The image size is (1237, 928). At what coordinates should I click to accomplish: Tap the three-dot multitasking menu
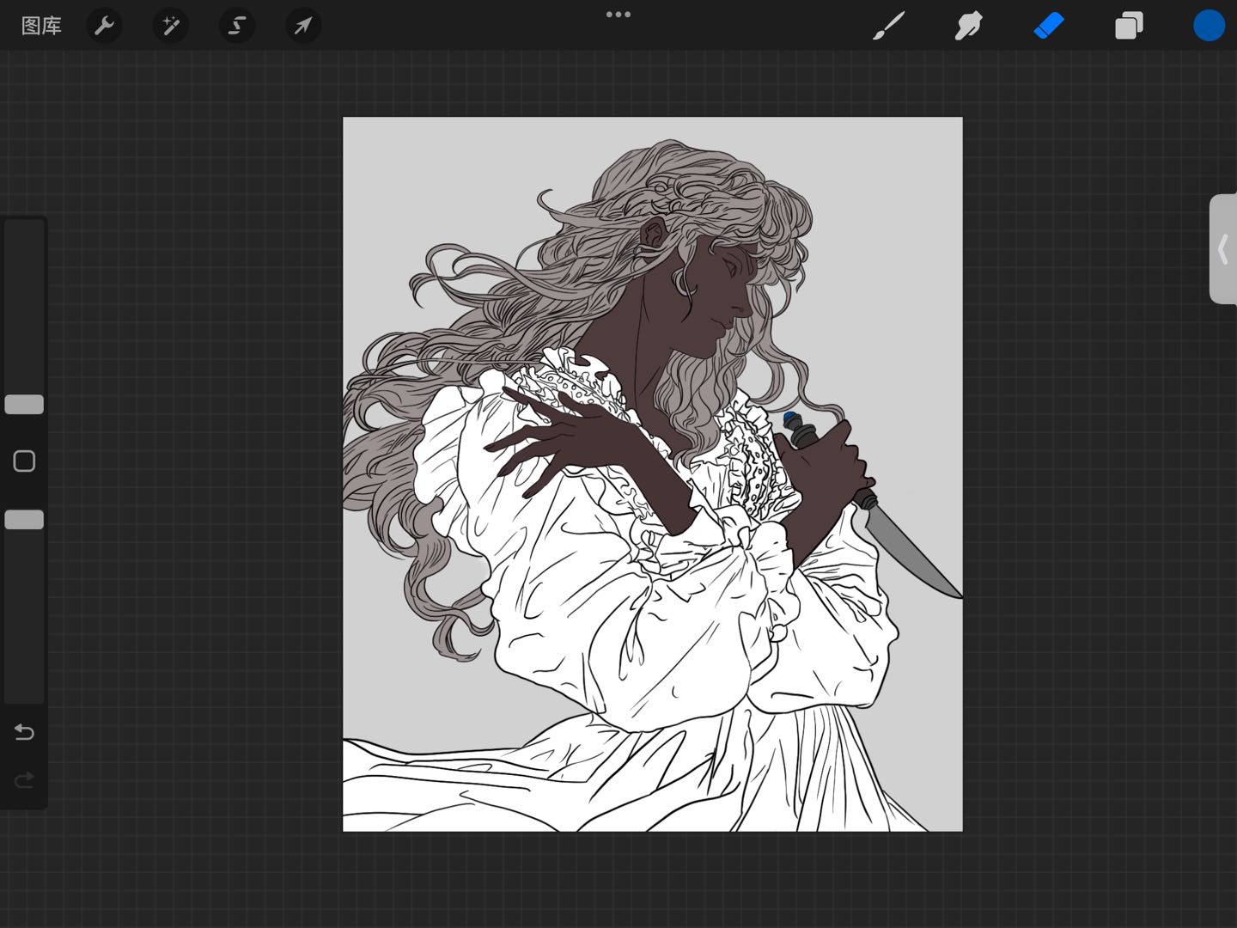tap(618, 15)
